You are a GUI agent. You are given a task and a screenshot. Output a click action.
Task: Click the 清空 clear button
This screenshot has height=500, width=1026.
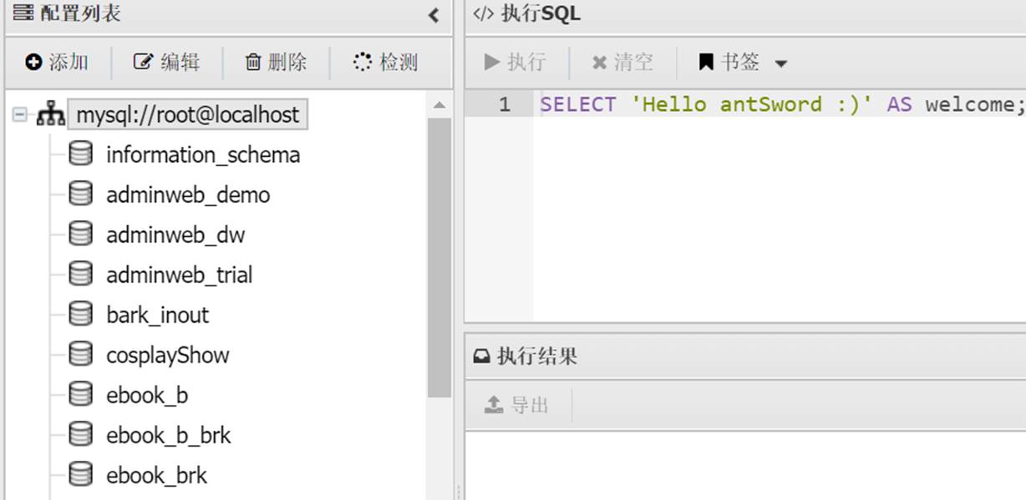coord(622,62)
